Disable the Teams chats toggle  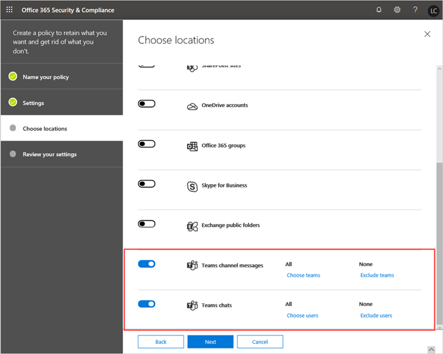tap(147, 304)
